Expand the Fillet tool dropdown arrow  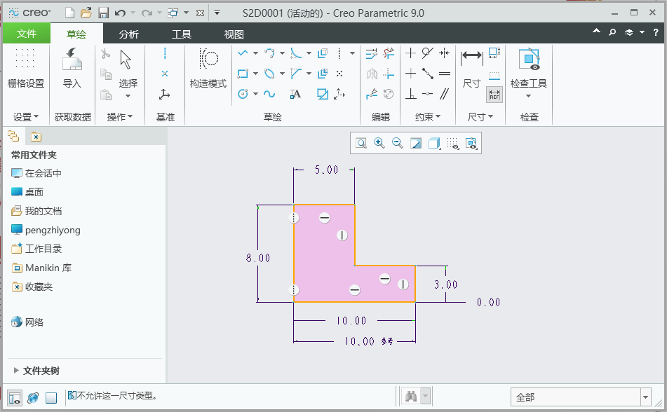tap(309, 53)
